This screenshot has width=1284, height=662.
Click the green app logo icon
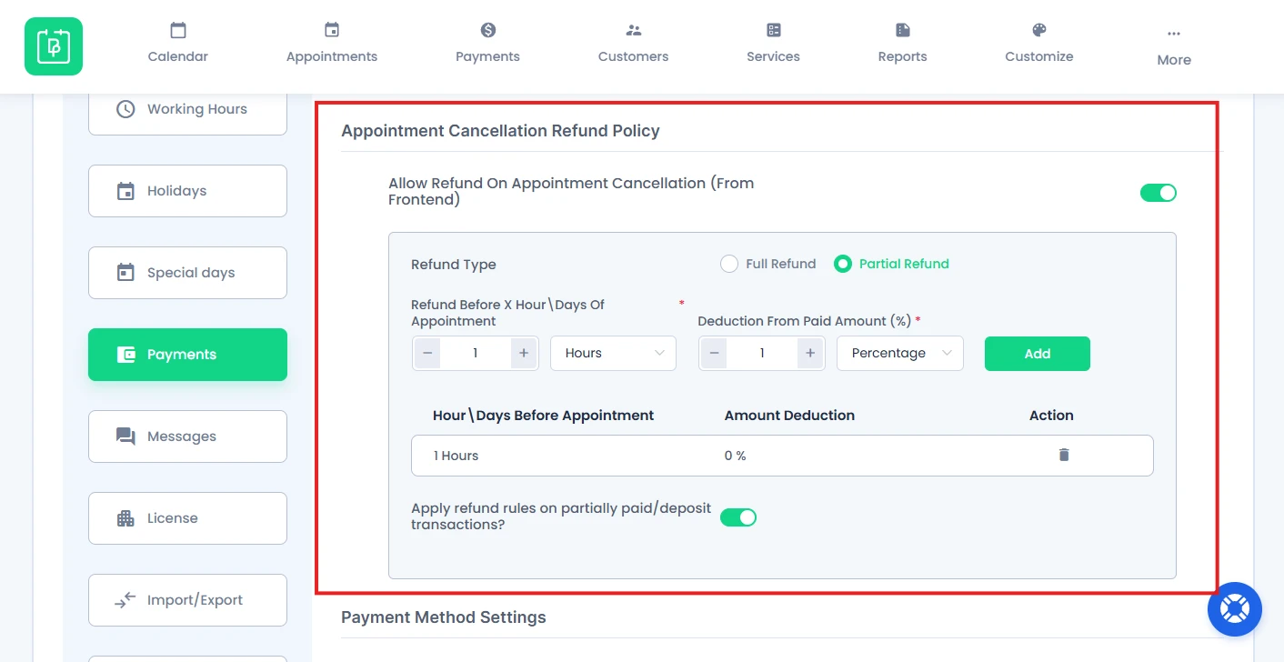(54, 46)
